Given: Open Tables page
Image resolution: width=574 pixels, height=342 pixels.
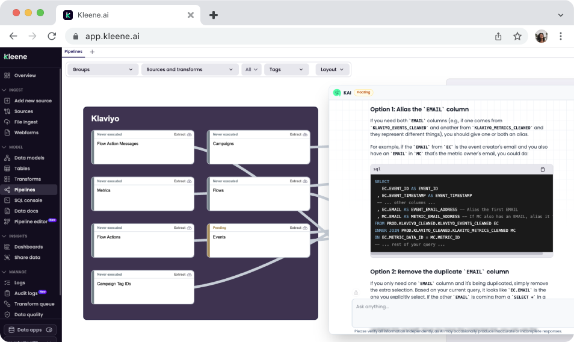Looking at the screenshot, I should [x=22, y=169].
